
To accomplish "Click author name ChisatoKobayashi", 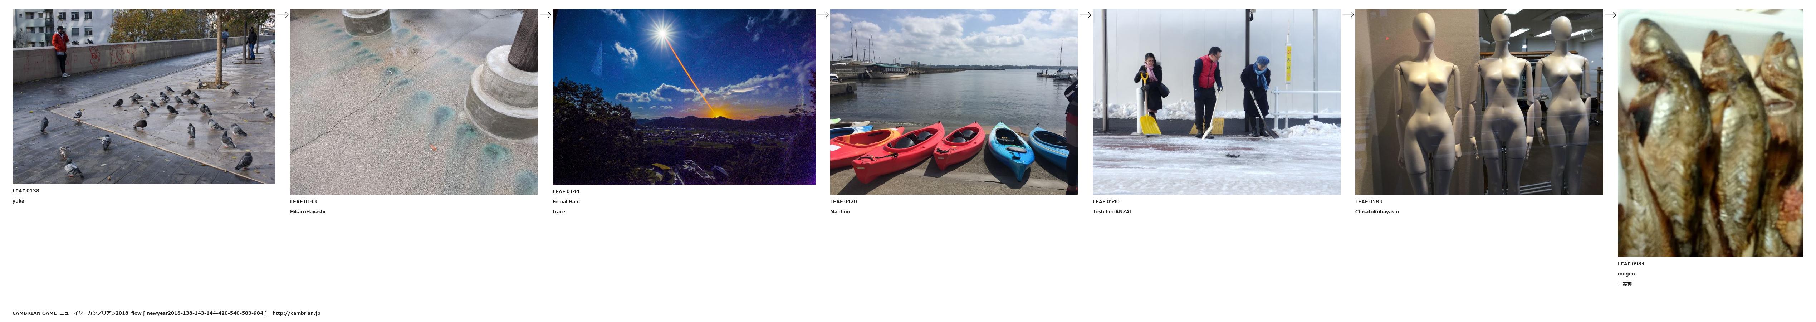I will coord(1377,211).
